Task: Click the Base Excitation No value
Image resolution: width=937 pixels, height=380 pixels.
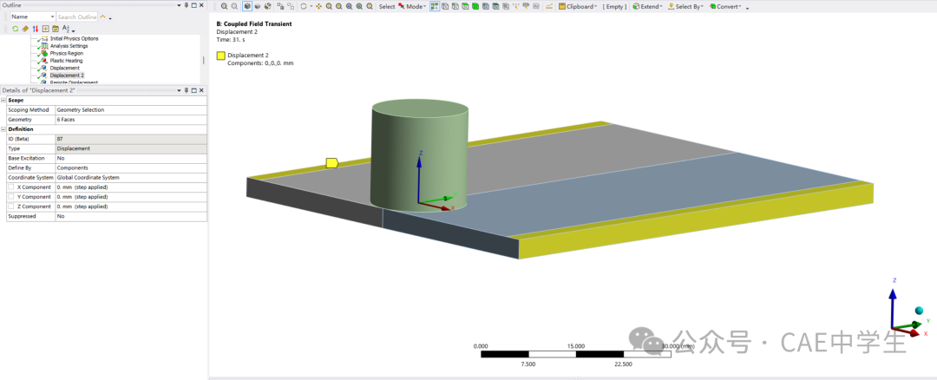Action: (x=131, y=158)
